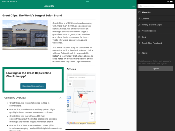Click the blue shopping bag map marker
This screenshot has height=131, width=175.
point(68,101)
